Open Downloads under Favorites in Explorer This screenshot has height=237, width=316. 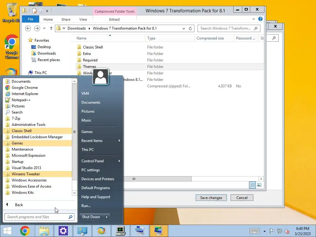(47, 53)
